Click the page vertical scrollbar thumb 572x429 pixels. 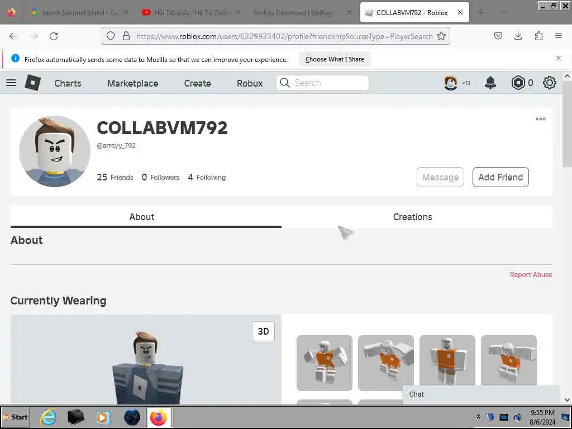coord(567,124)
